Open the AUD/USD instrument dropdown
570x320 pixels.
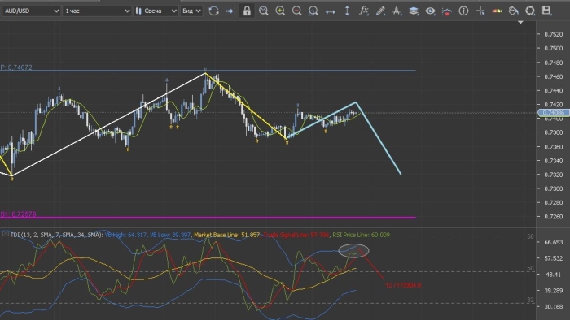[x=31, y=11]
